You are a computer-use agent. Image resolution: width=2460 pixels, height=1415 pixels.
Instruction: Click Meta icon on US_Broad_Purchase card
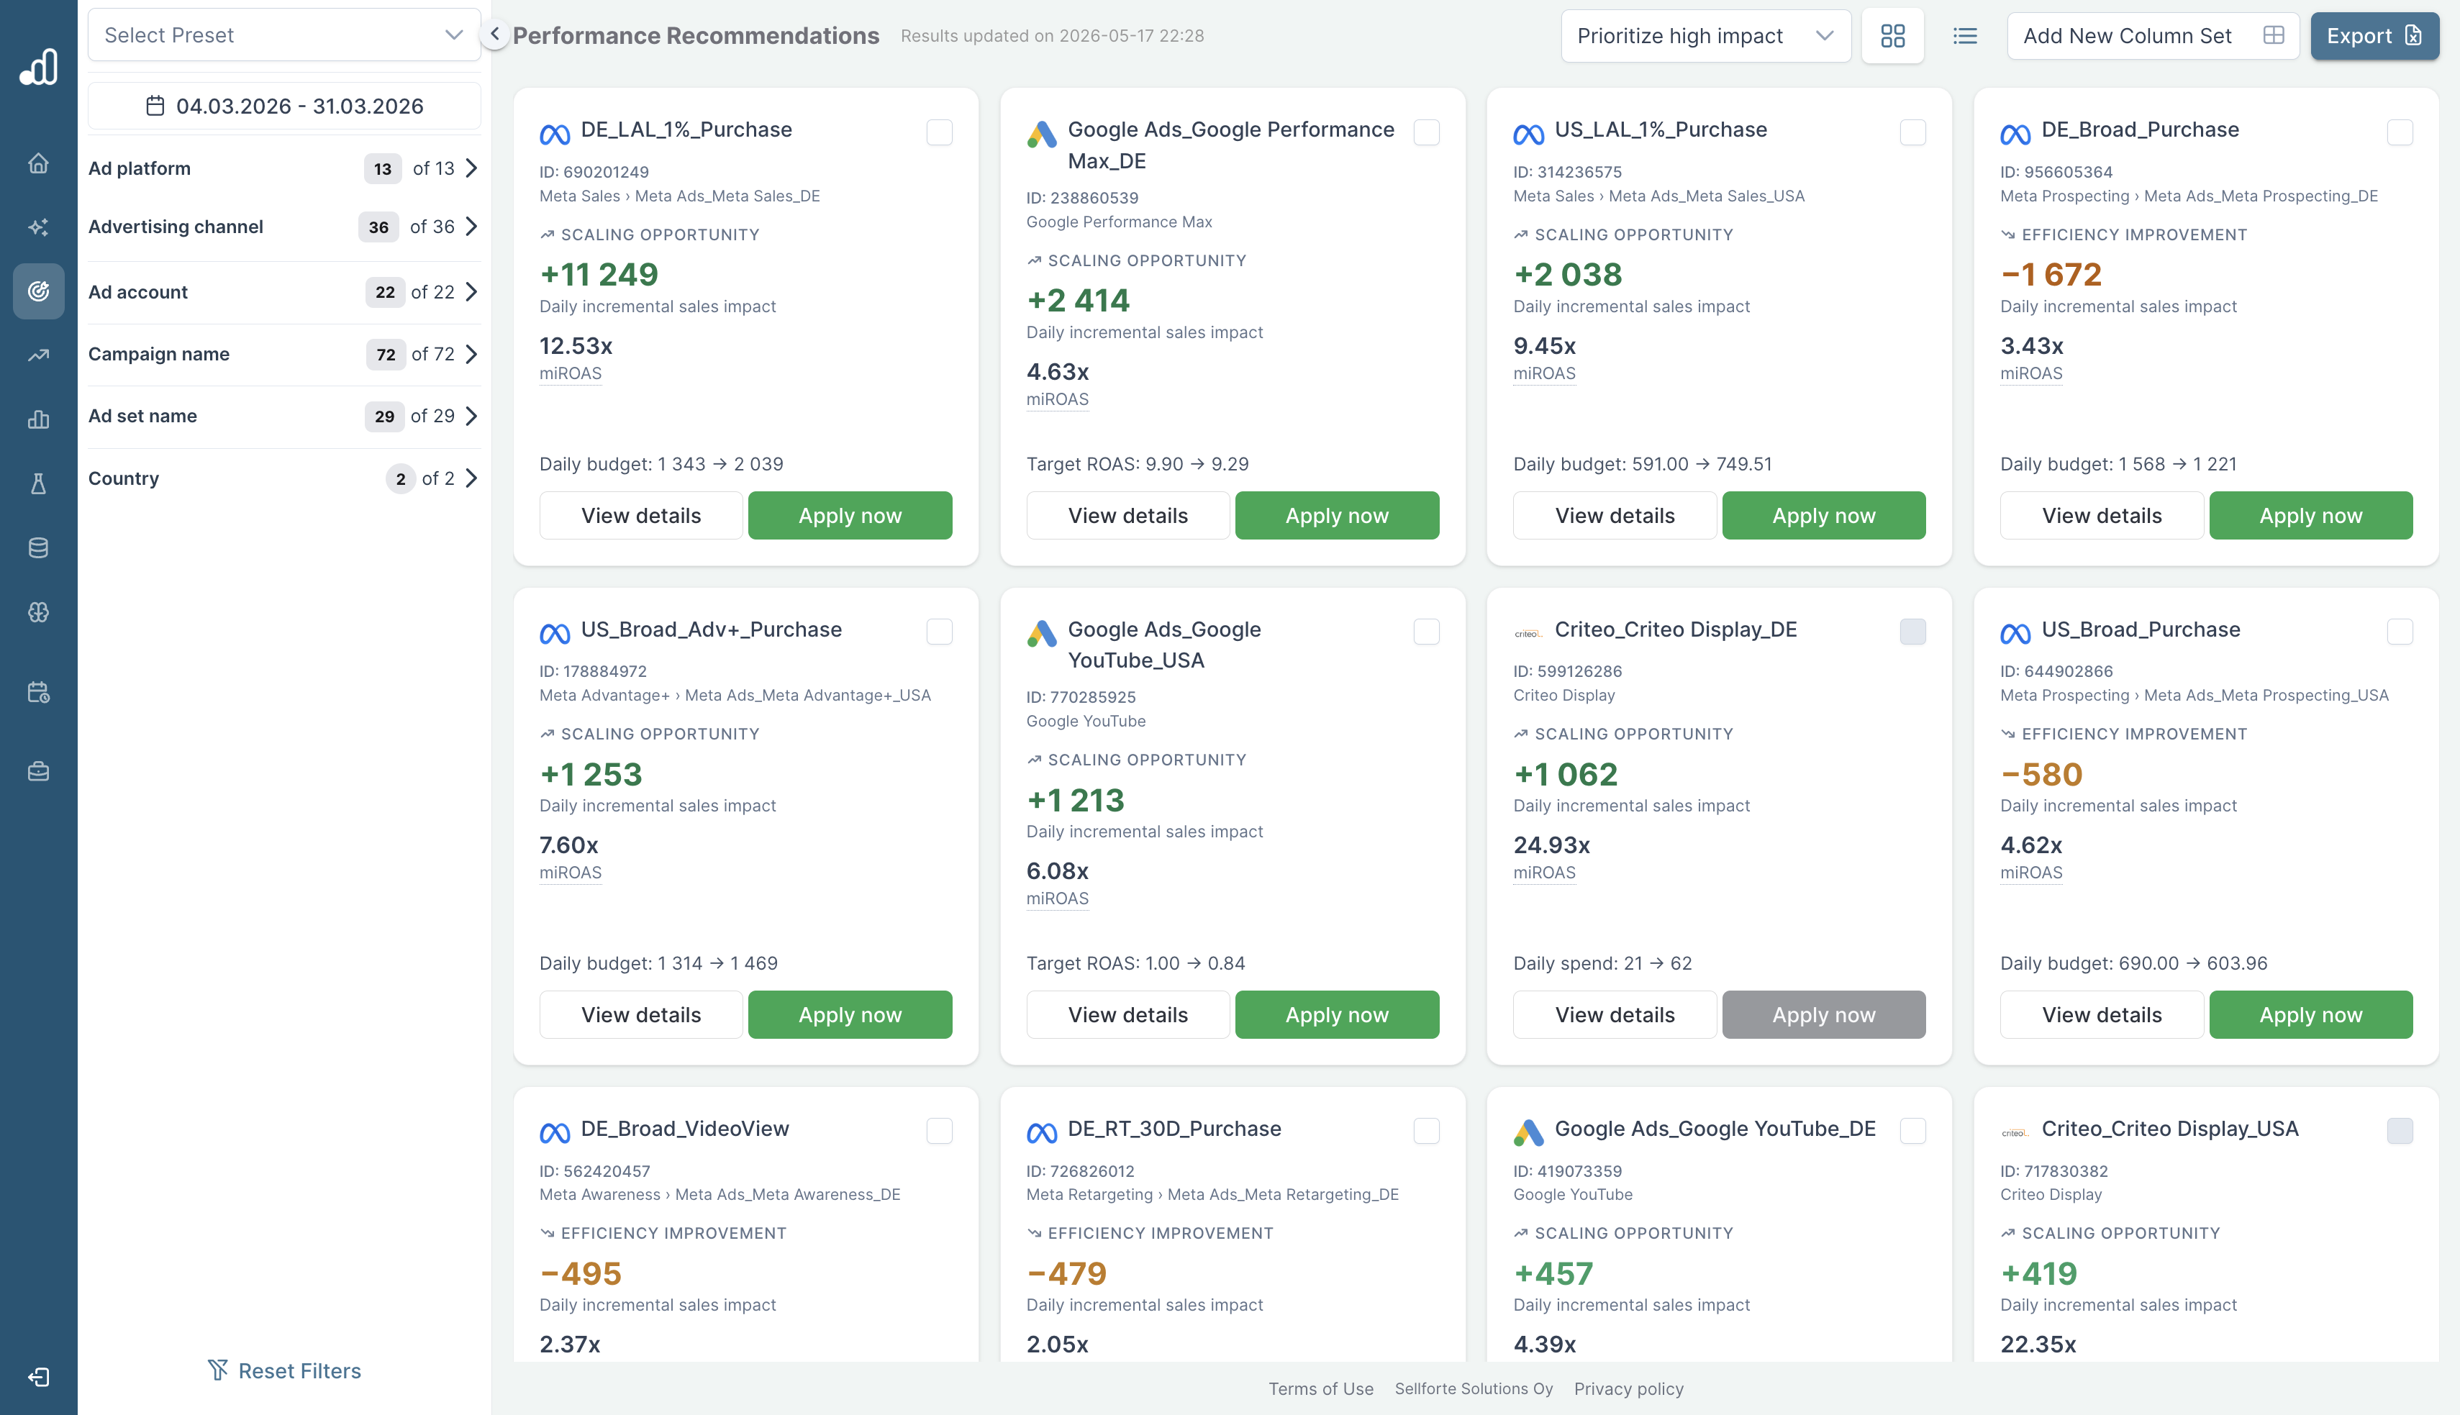[2015, 634]
